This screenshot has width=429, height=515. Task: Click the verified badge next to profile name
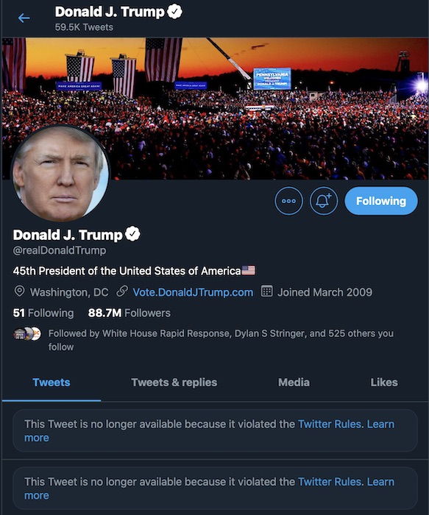[132, 234]
